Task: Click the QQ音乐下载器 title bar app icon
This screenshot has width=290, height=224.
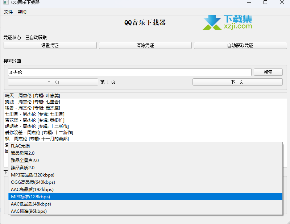Action: point(6,2)
